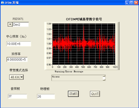
Task: Click the 1.04 Y-axis maximum label
Action: pos(49,24)
